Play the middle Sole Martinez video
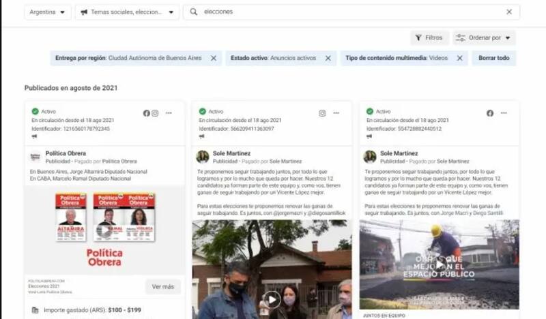Viewport: 546px width, 319px height. pyautogui.click(x=272, y=299)
